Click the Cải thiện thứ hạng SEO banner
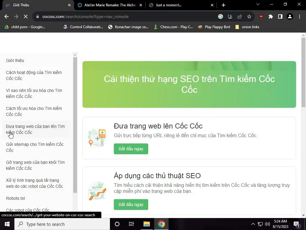306x230 pixels. click(x=189, y=84)
